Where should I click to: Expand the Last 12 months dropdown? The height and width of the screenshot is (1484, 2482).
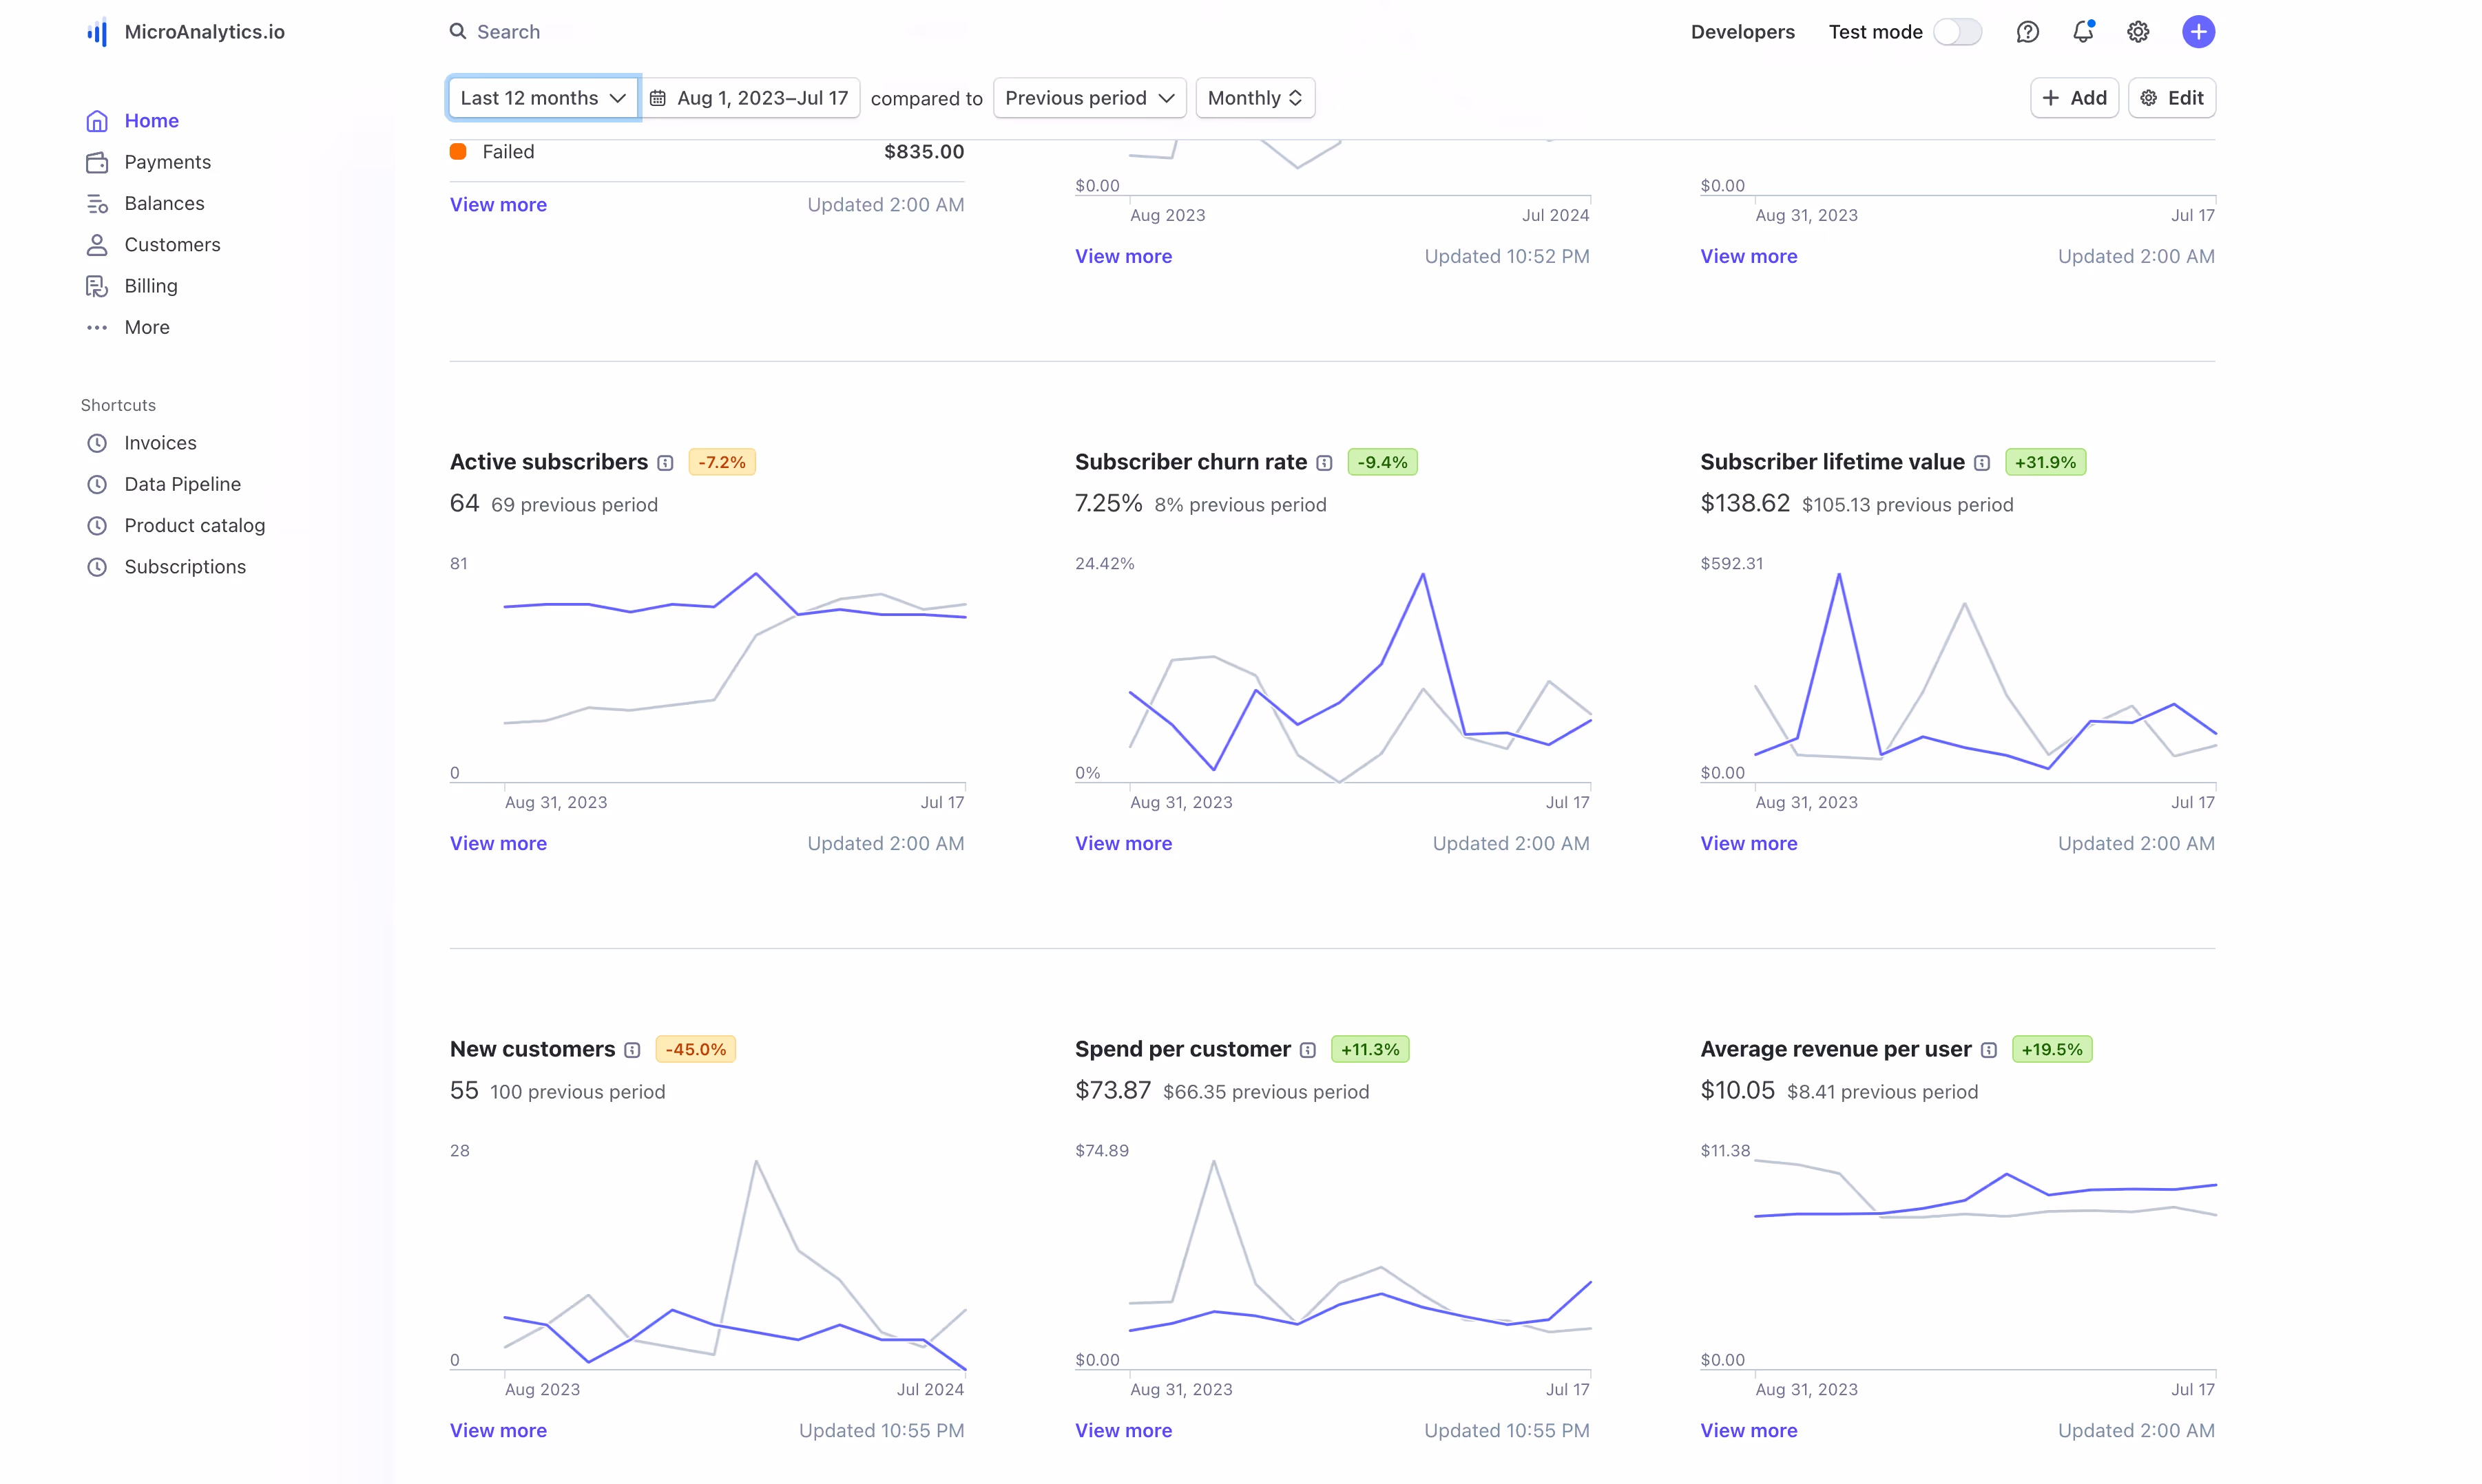[542, 98]
